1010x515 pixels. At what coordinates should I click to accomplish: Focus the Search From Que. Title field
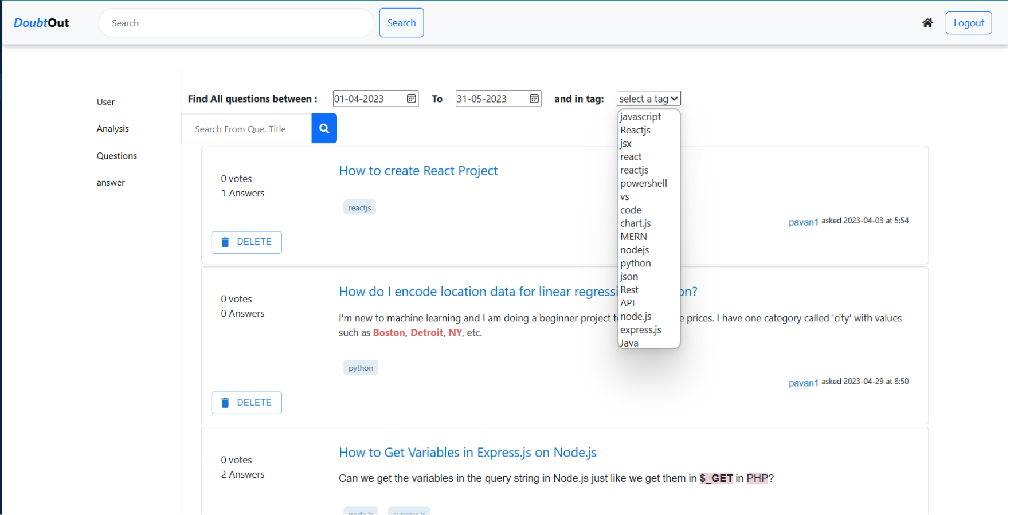point(246,129)
